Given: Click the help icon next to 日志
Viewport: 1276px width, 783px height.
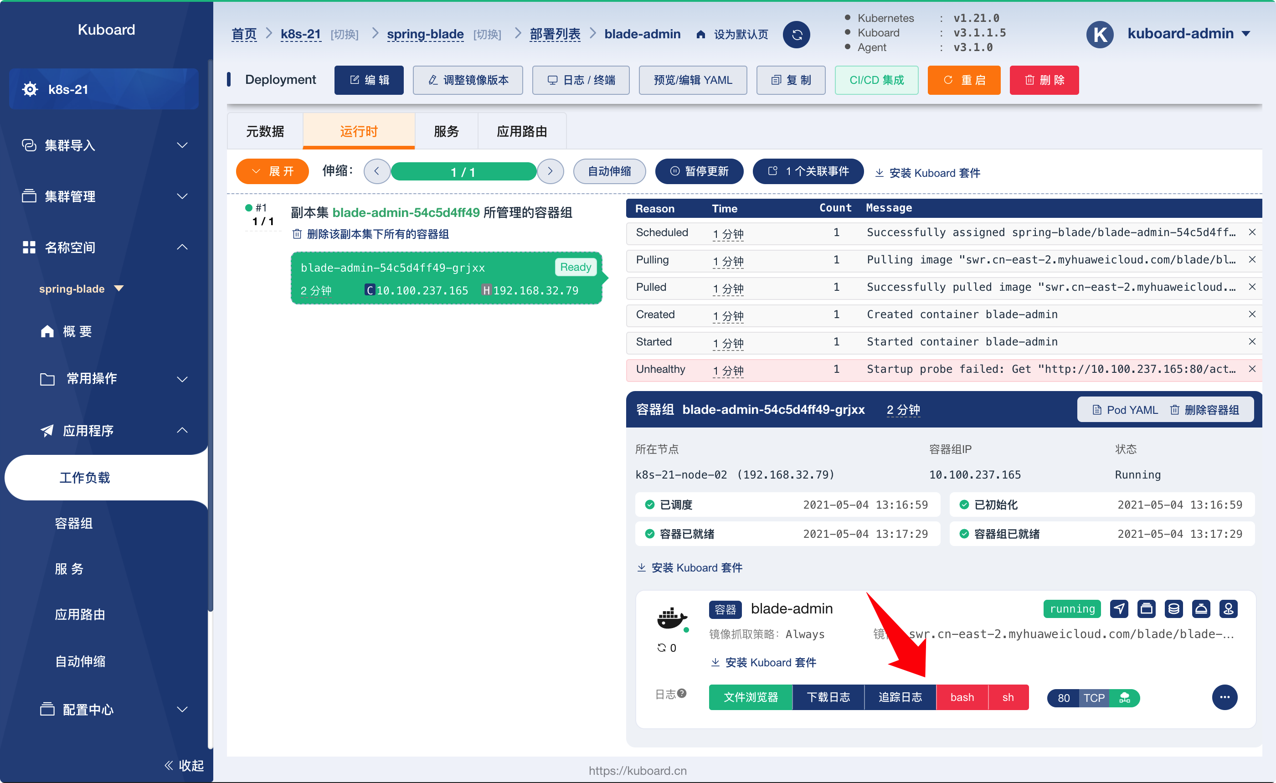Looking at the screenshot, I should click(x=682, y=693).
